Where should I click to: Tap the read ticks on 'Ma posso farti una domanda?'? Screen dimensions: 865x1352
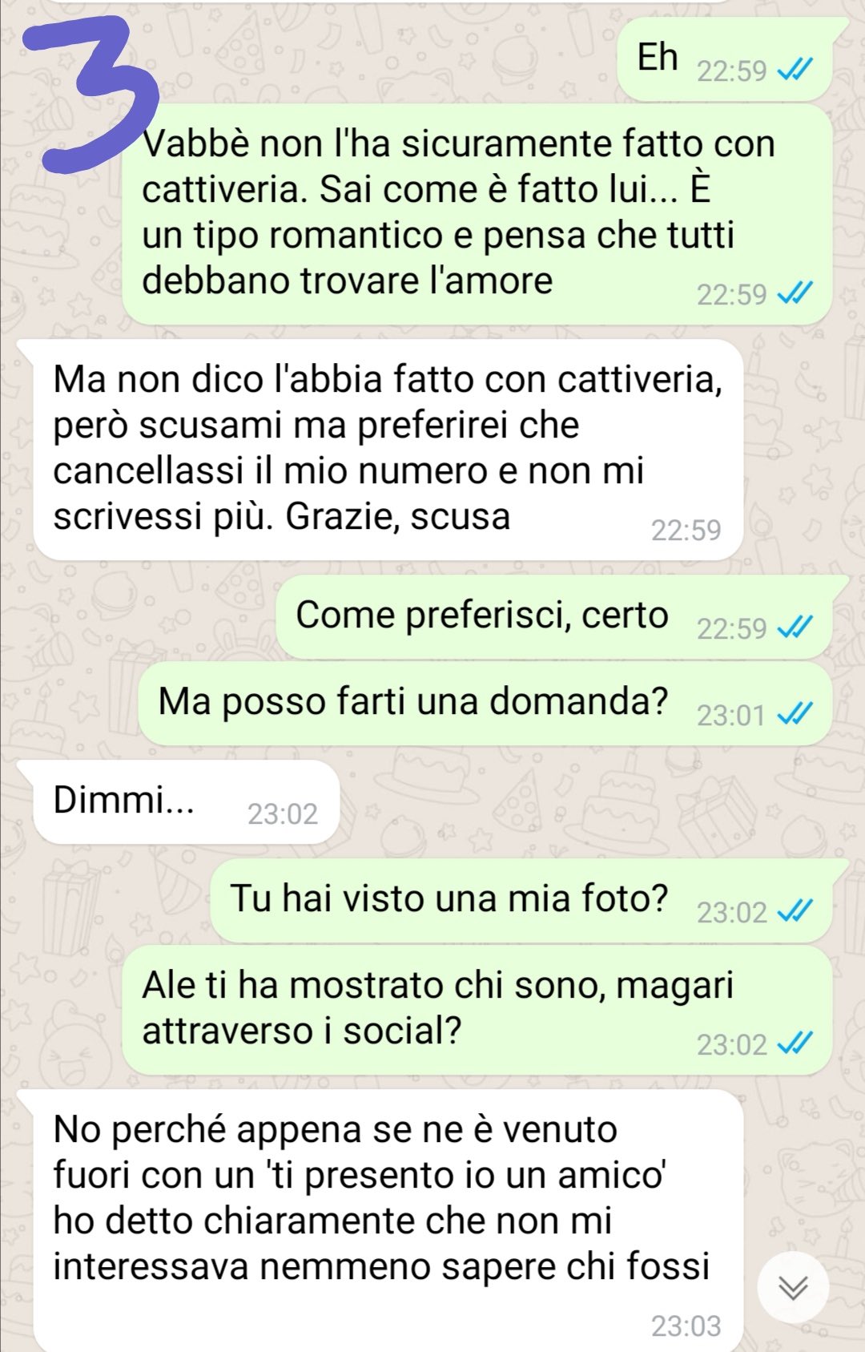795,715
